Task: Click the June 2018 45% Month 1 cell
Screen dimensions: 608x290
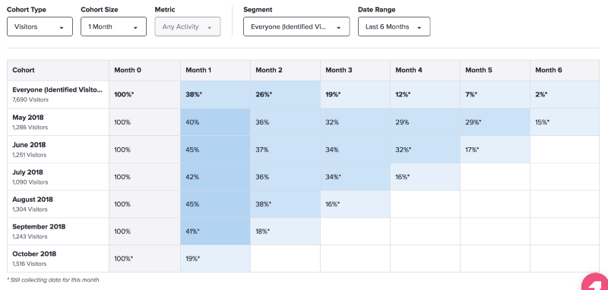Action: [x=215, y=150]
